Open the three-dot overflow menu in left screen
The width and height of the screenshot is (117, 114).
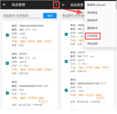coord(56,5)
